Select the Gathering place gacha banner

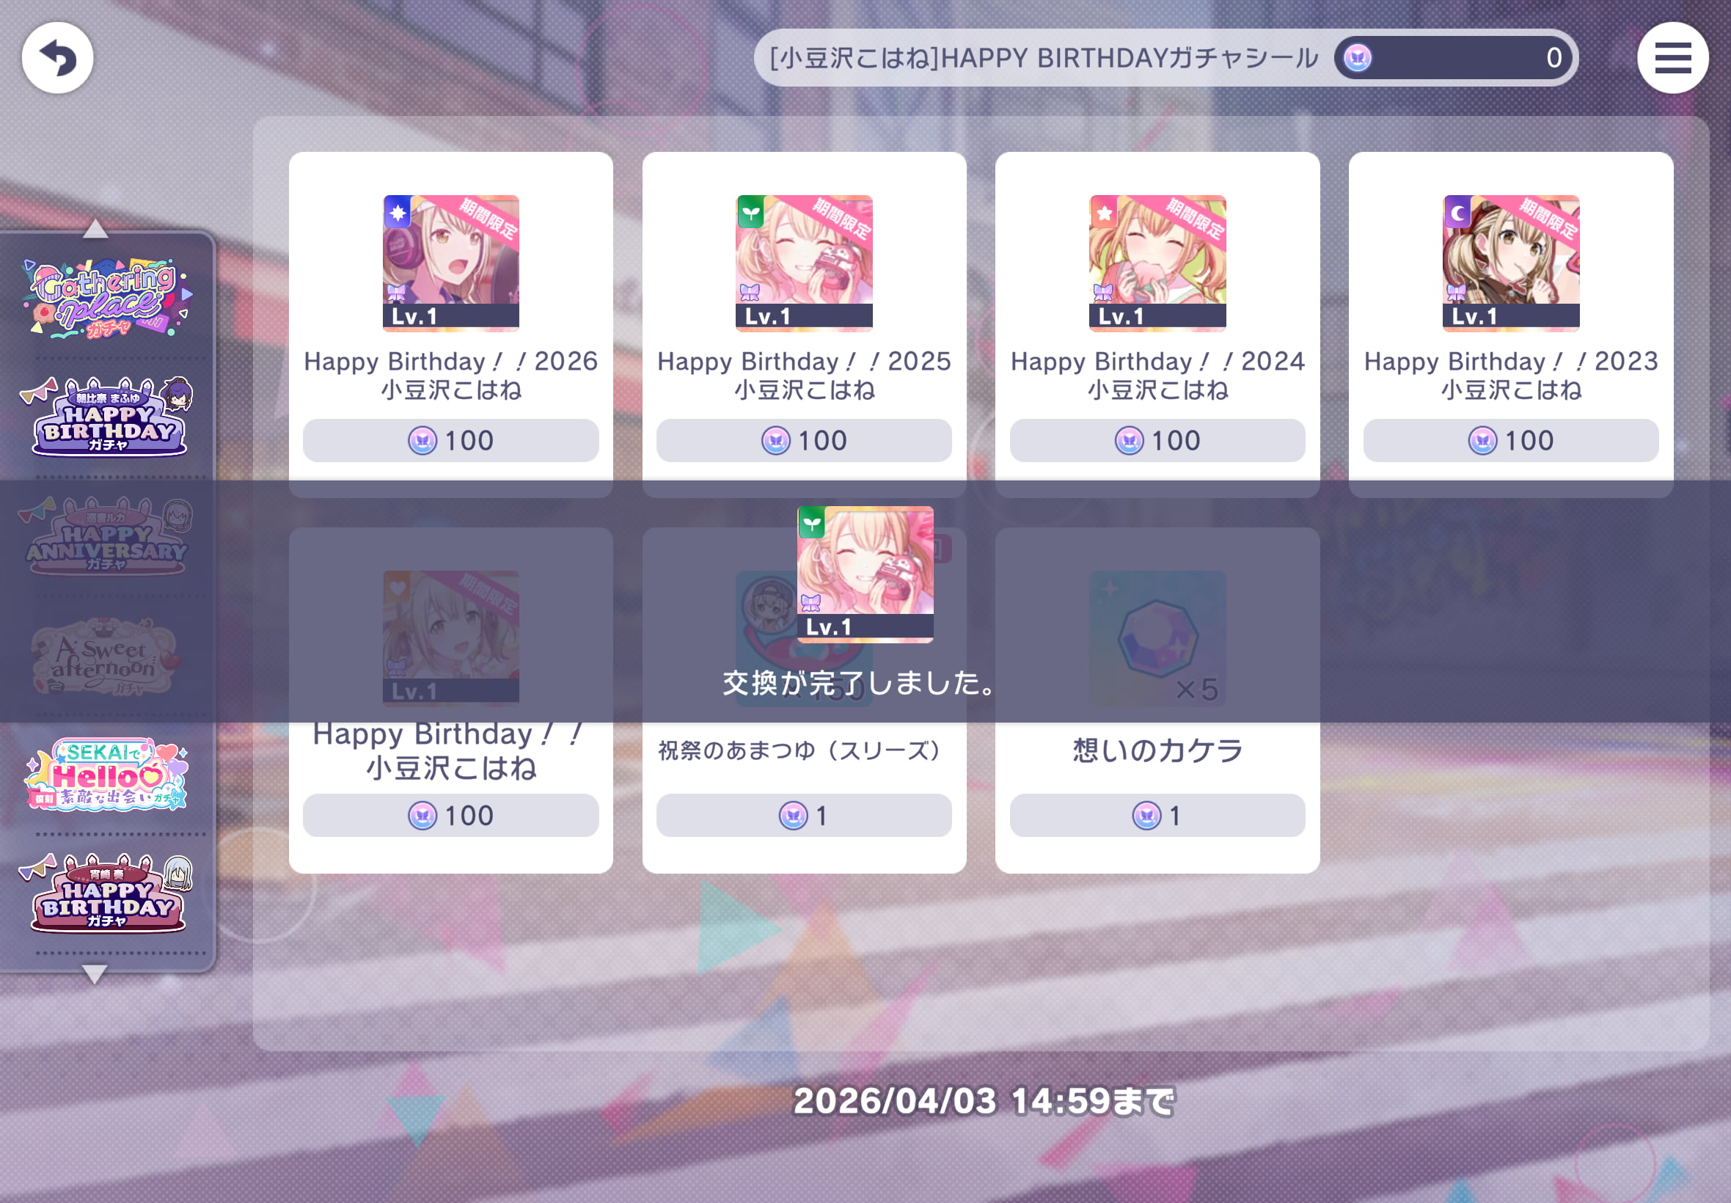click(106, 298)
